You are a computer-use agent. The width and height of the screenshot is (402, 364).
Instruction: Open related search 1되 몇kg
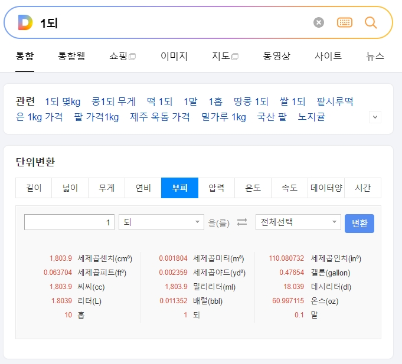pos(63,101)
